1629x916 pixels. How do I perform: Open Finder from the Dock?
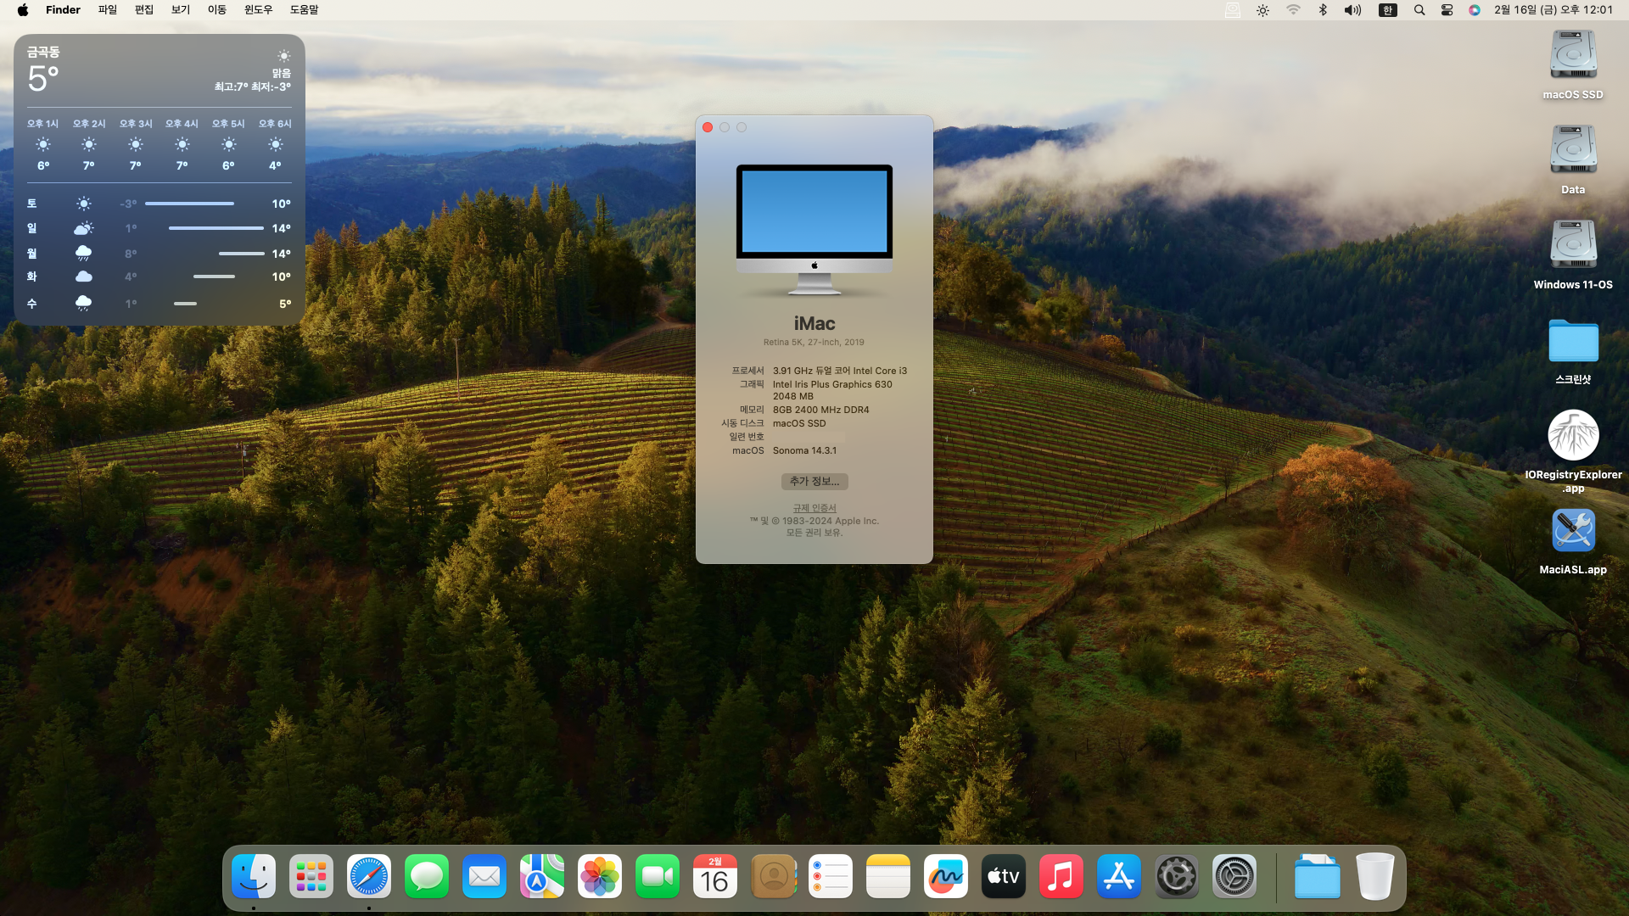(x=254, y=876)
